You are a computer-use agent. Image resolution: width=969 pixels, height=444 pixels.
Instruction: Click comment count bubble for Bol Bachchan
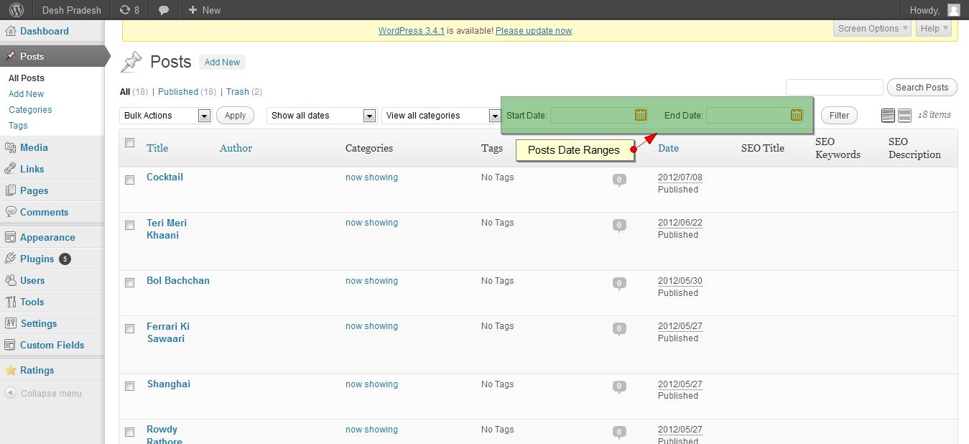(x=619, y=284)
